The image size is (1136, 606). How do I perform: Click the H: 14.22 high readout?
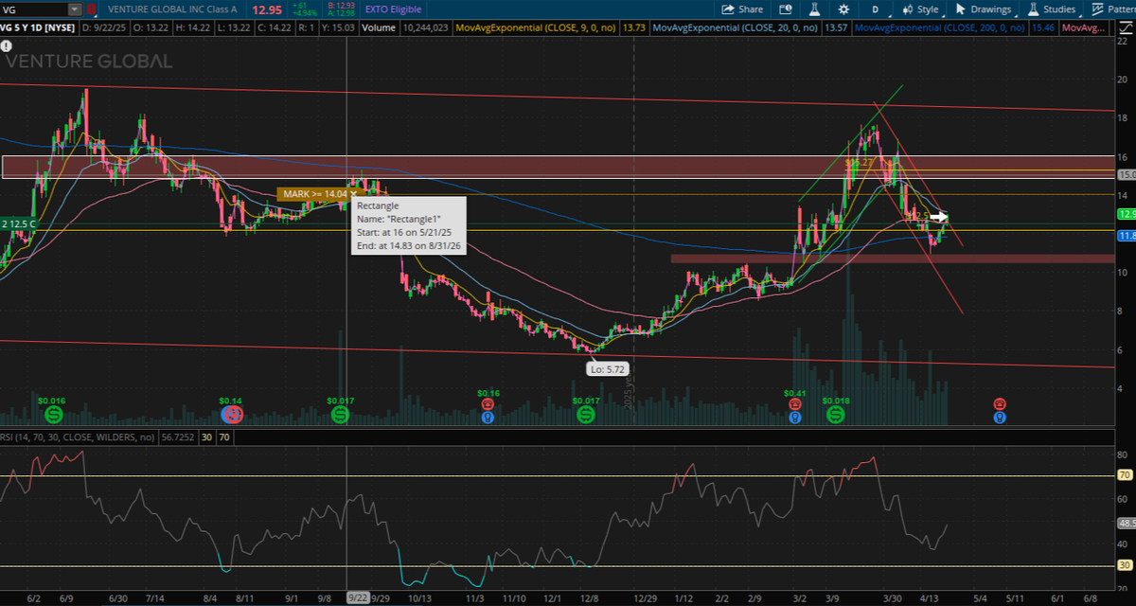coord(192,27)
